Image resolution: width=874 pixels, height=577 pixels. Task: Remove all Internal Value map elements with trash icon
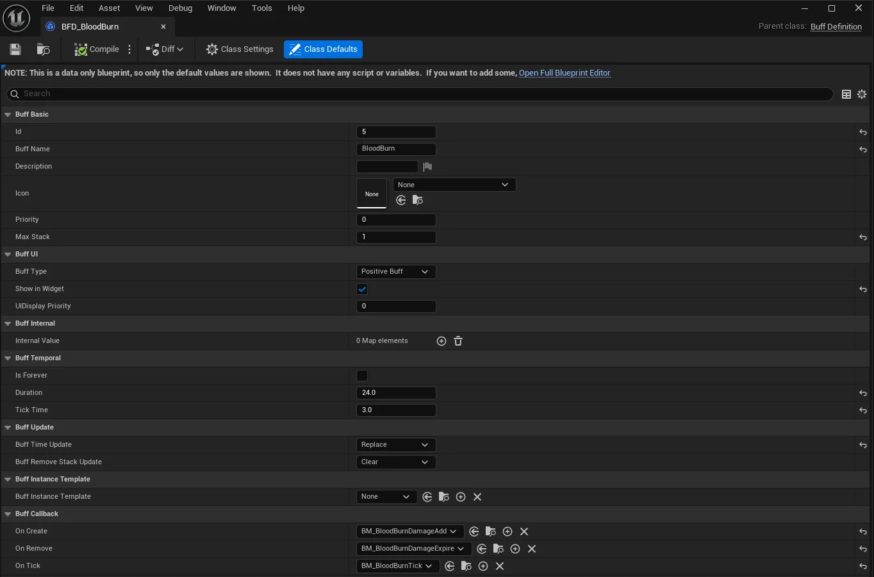458,341
